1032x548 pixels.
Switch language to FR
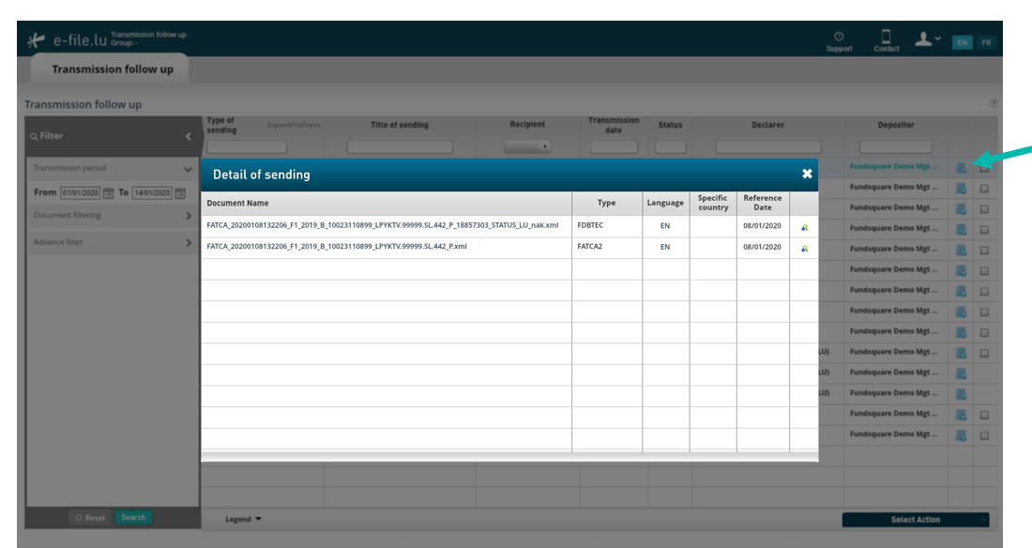click(986, 43)
